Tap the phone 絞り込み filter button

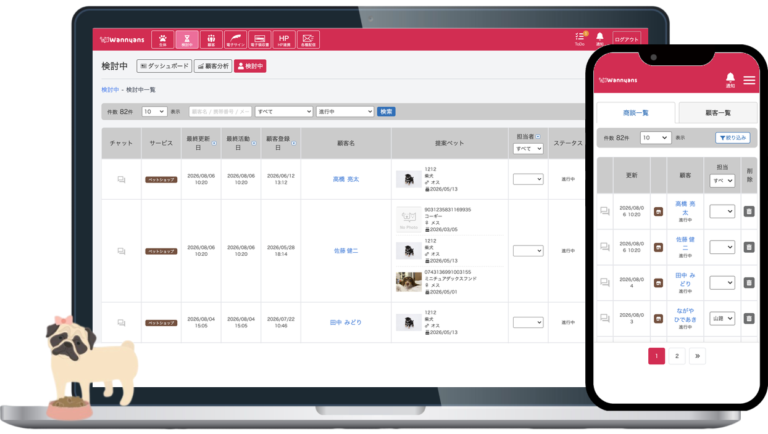733,138
